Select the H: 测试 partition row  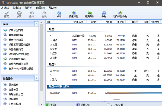pyautogui.click(x=104, y=40)
